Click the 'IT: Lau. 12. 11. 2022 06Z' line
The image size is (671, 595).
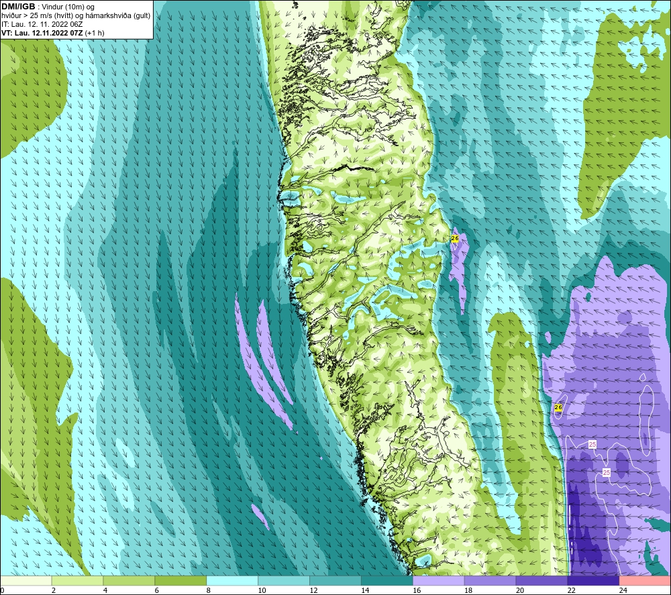click(x=42, y=24)
